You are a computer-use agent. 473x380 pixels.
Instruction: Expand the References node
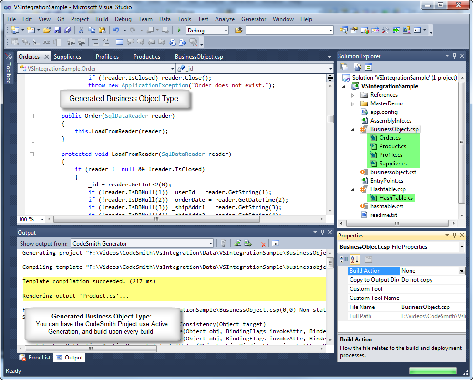pyautogui.click(x=353, y=95)
